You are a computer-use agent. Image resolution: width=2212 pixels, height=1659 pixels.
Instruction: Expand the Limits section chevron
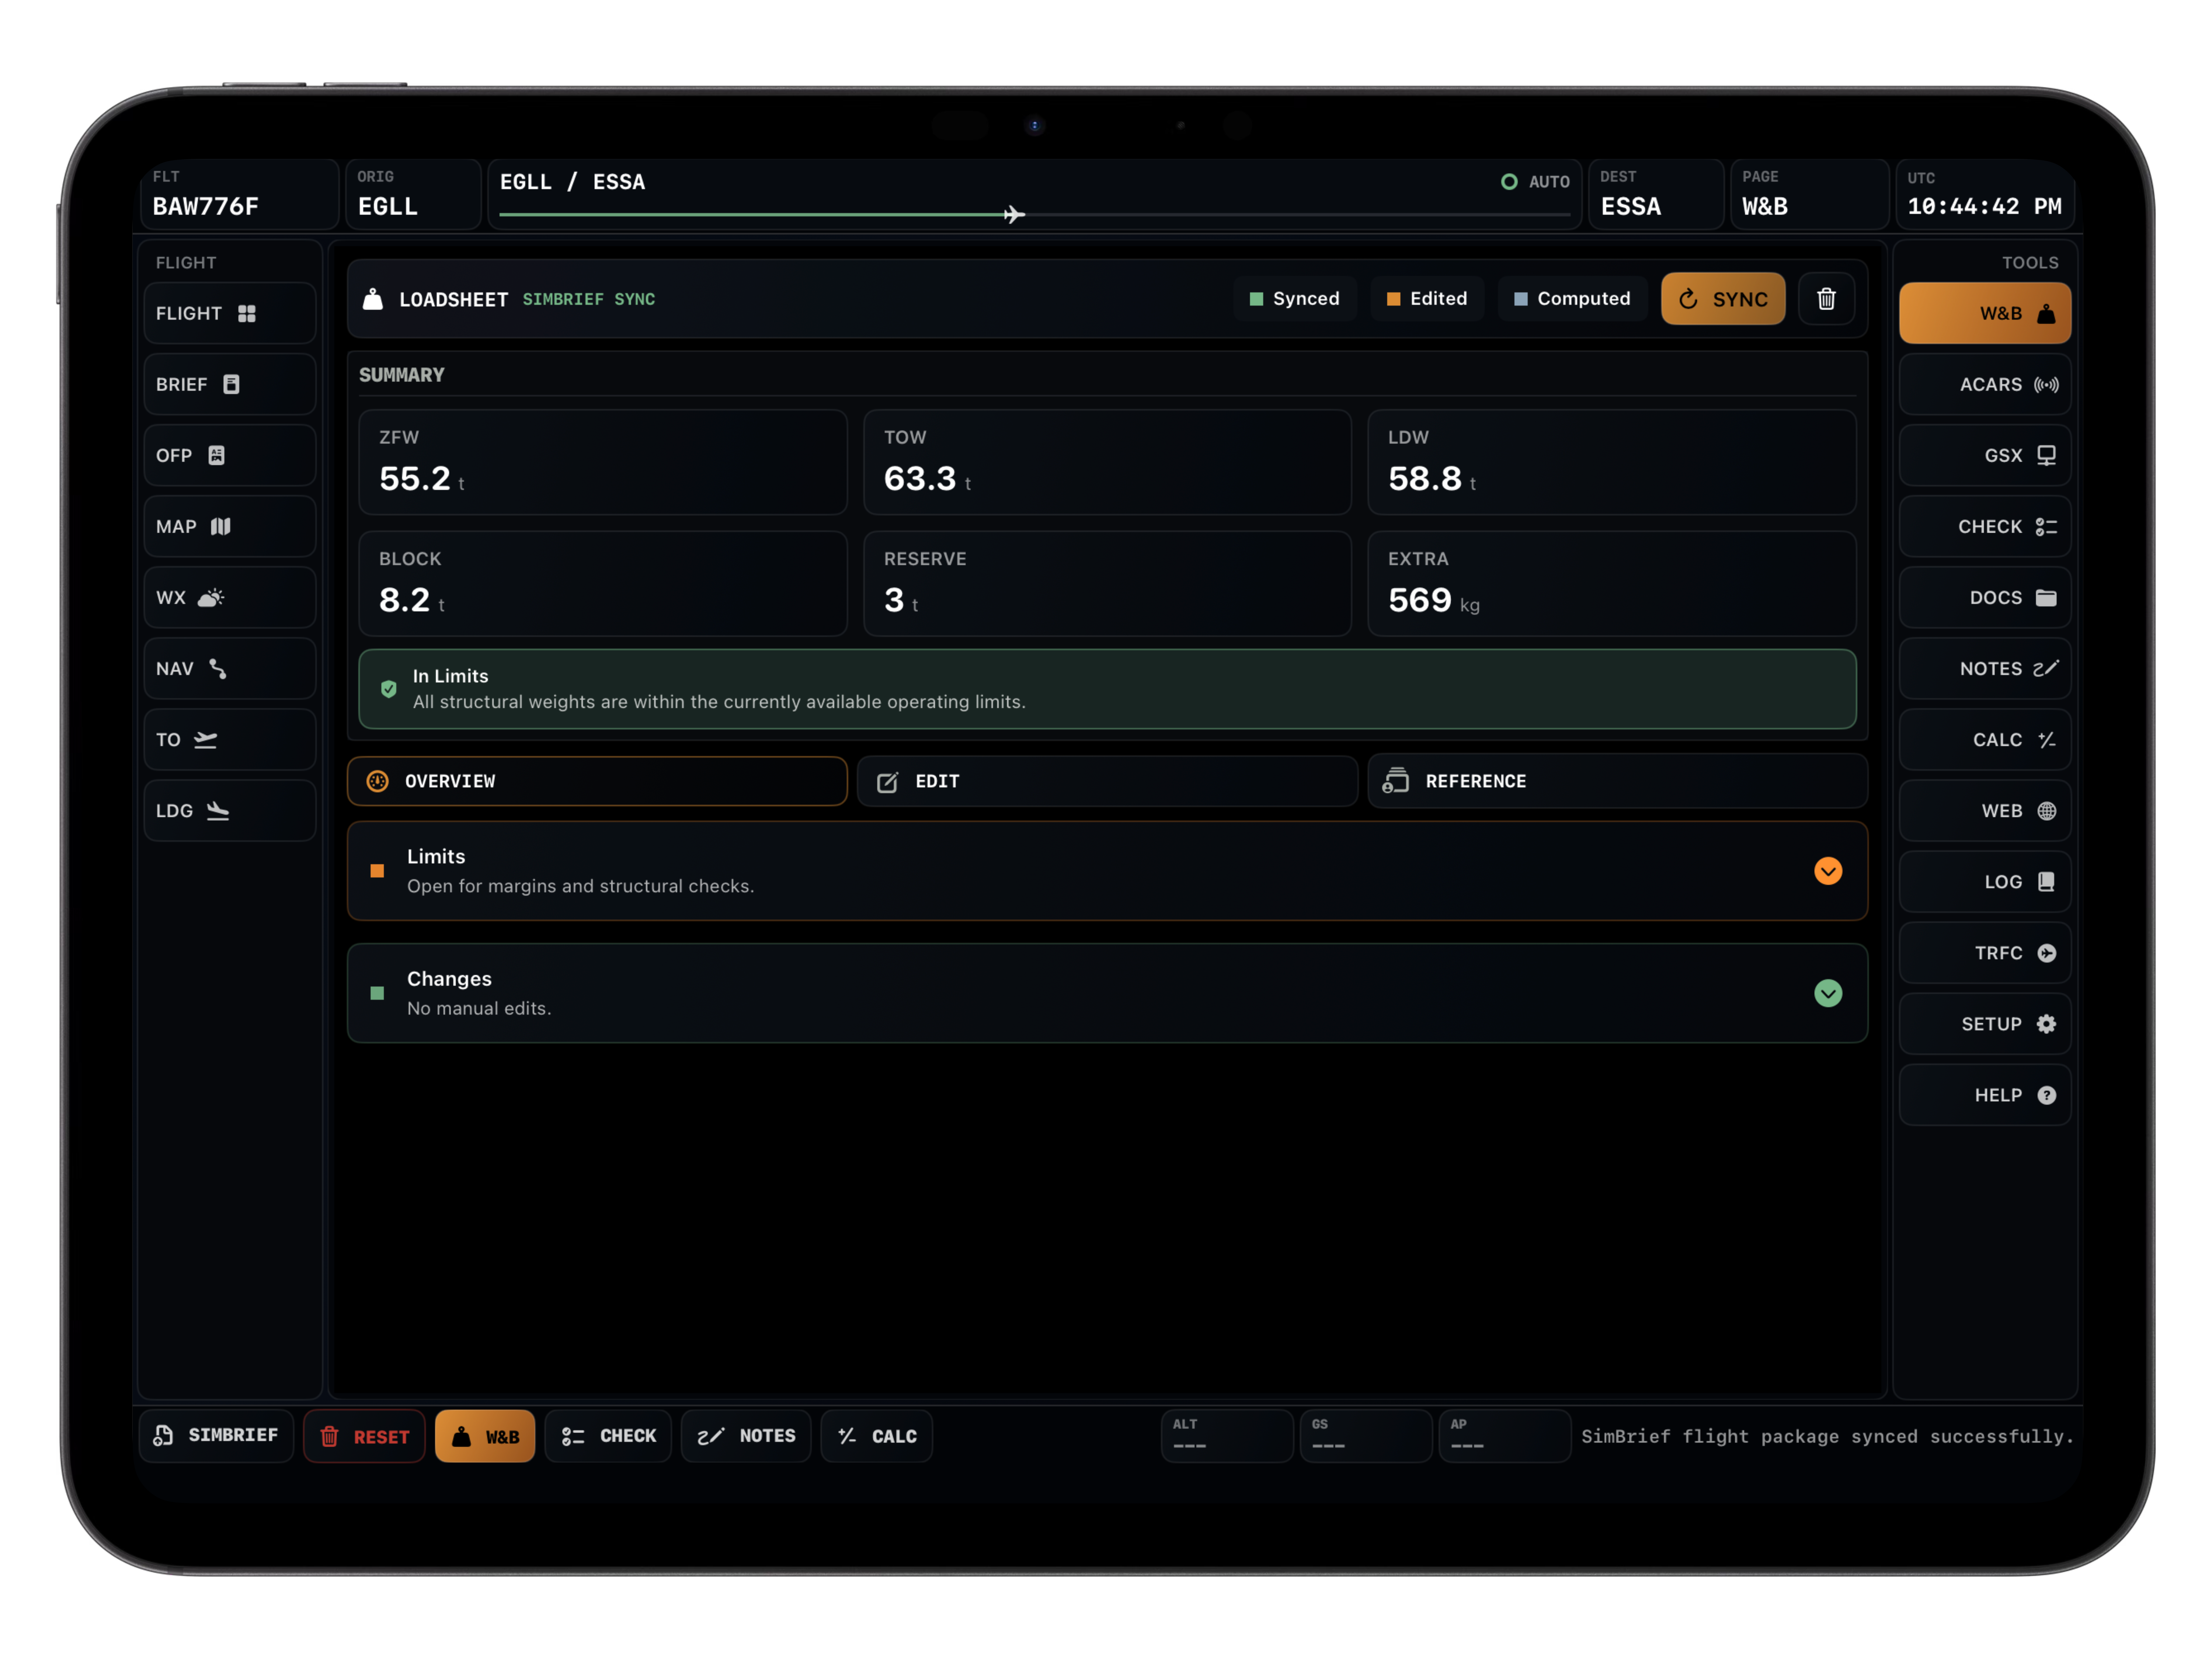1828,871
